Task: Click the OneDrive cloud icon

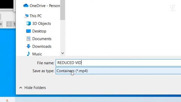Action: [26, 6]
